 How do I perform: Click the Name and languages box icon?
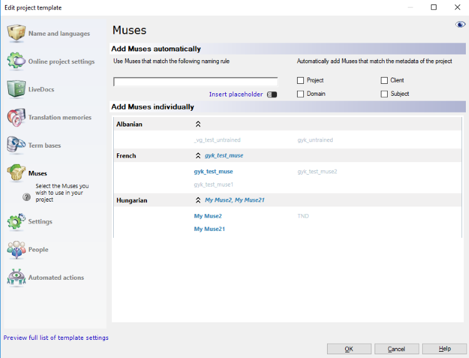click(x=16, y=33)
